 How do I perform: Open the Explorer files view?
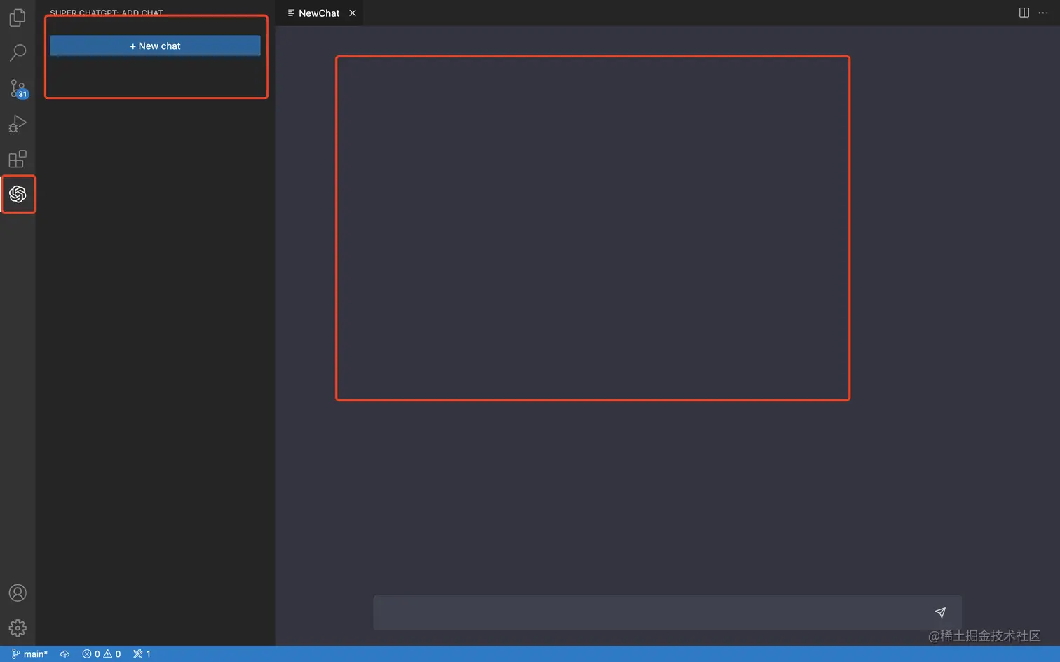coord(18,18)
